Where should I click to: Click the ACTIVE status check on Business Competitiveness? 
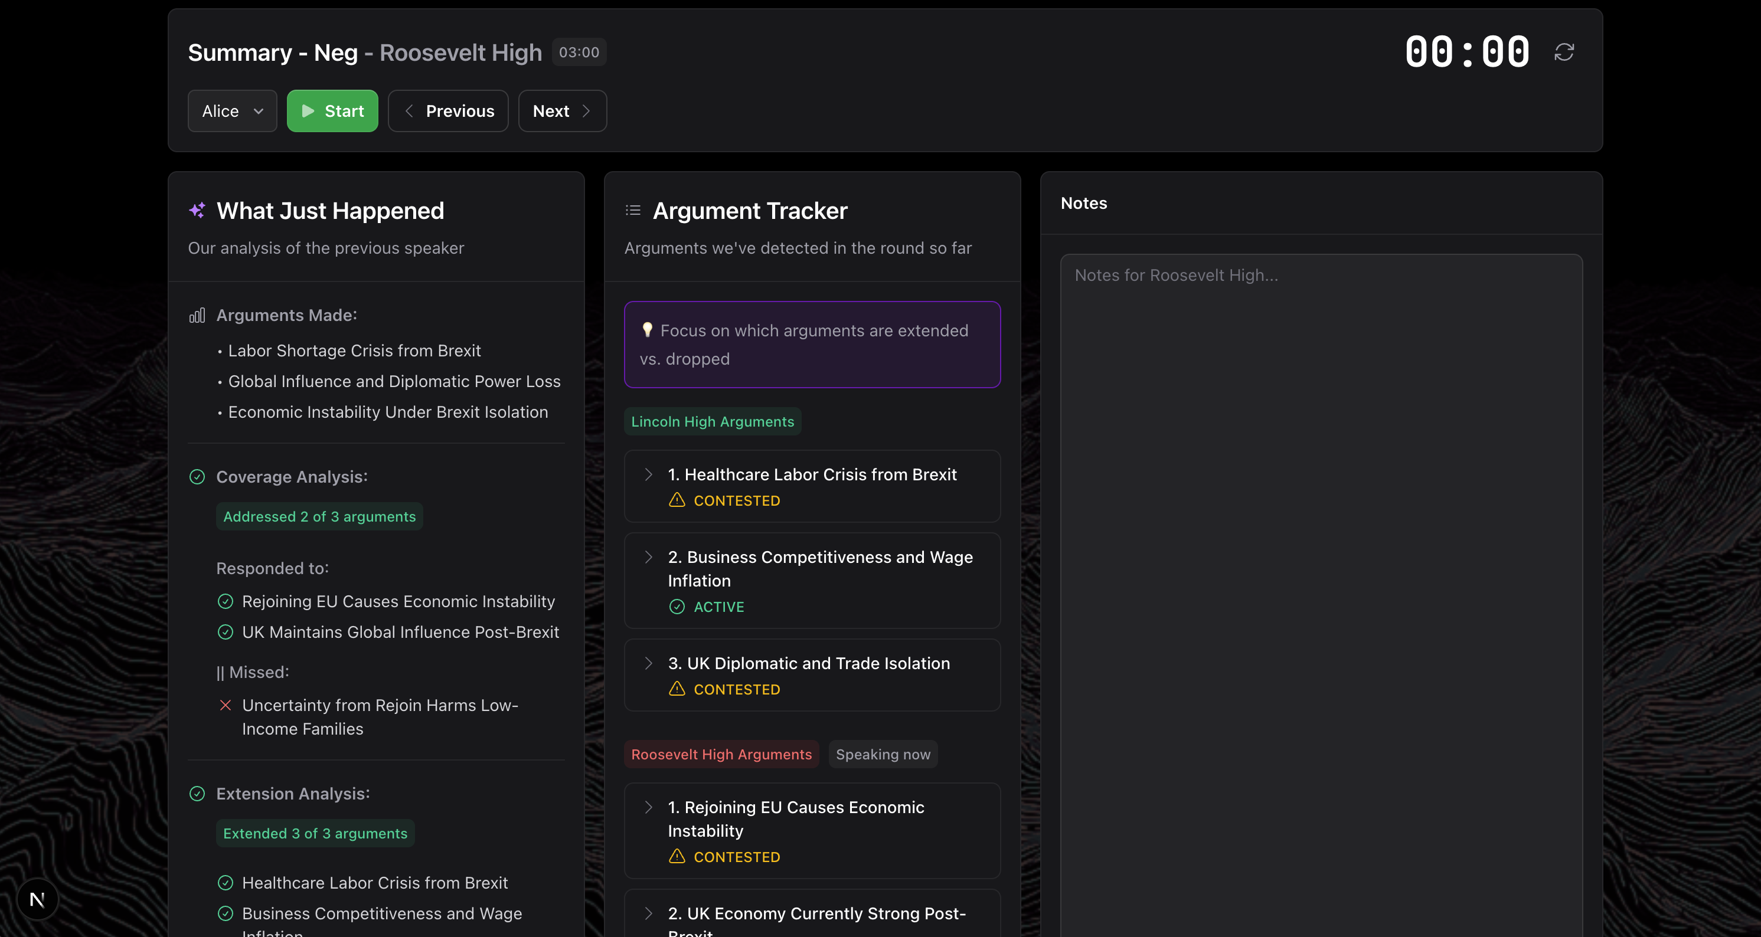(677, 607)
